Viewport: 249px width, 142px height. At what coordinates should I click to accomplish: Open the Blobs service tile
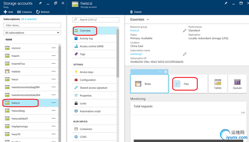pos(149,84)
